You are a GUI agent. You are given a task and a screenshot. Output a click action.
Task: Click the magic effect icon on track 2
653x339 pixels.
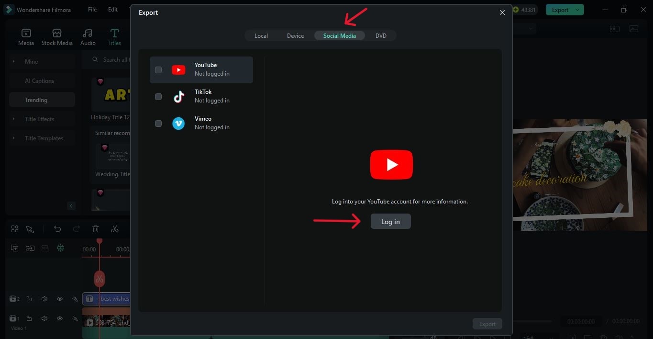pyautogui.click(x=75, y=299)
